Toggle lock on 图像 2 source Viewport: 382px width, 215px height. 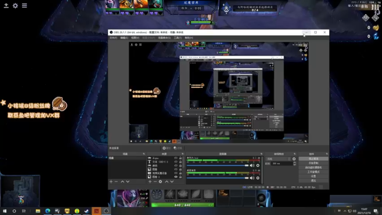(180, 177)
